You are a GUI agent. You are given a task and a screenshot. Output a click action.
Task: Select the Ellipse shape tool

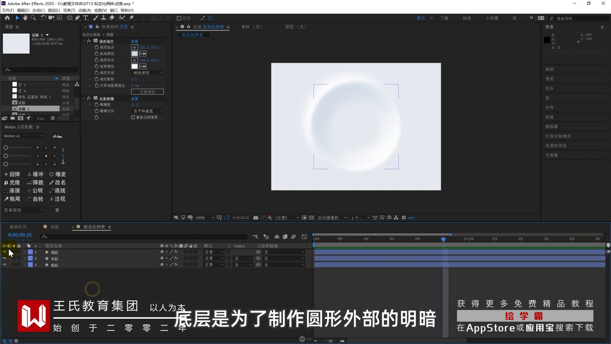click(x=69, y=18)
